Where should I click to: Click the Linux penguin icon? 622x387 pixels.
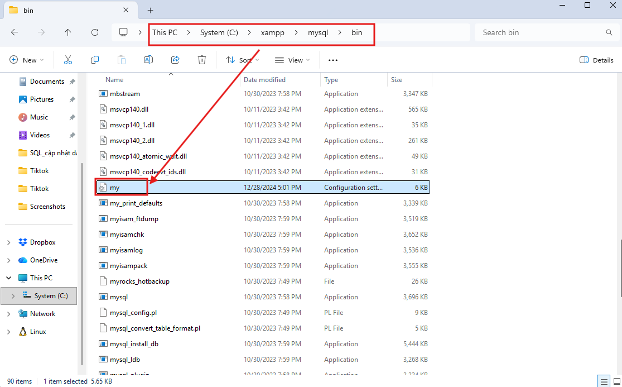(x=23, y=331)
